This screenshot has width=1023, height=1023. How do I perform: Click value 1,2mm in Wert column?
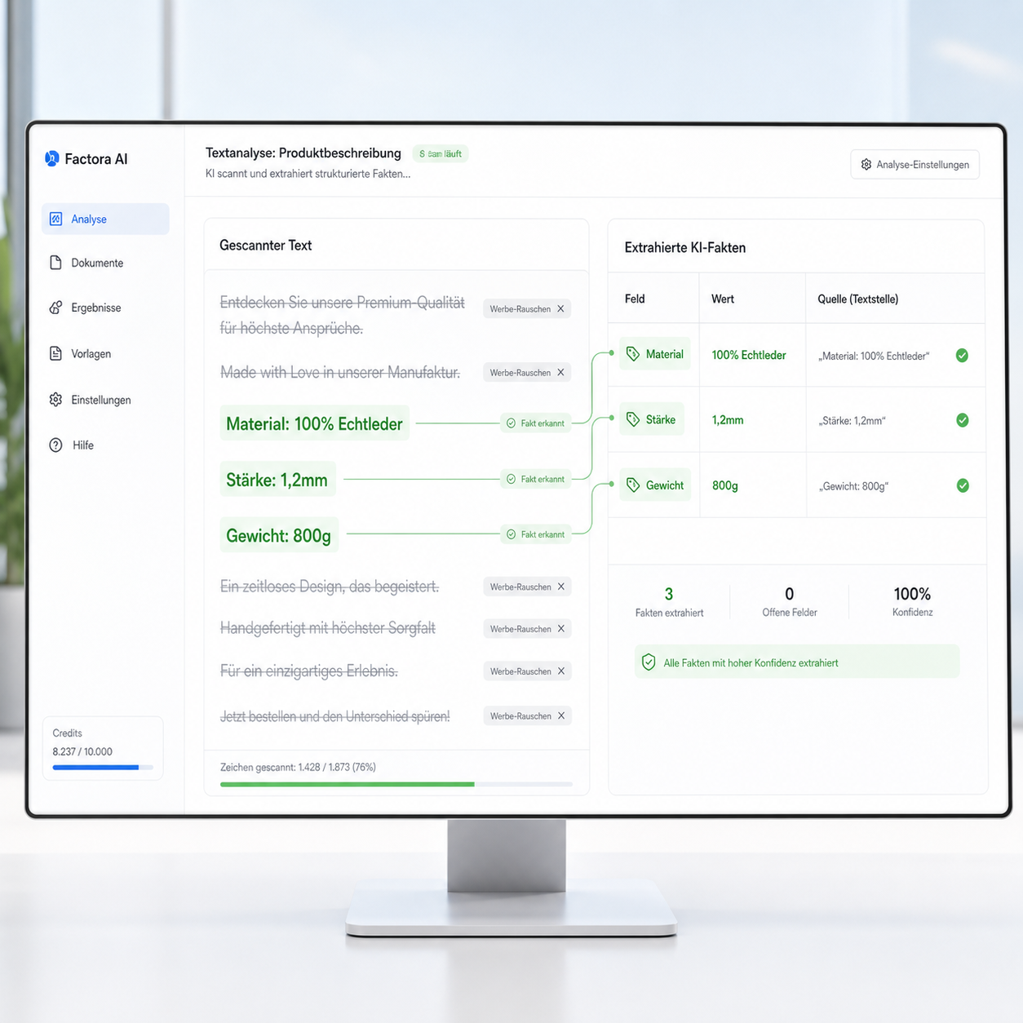point(728,420)
